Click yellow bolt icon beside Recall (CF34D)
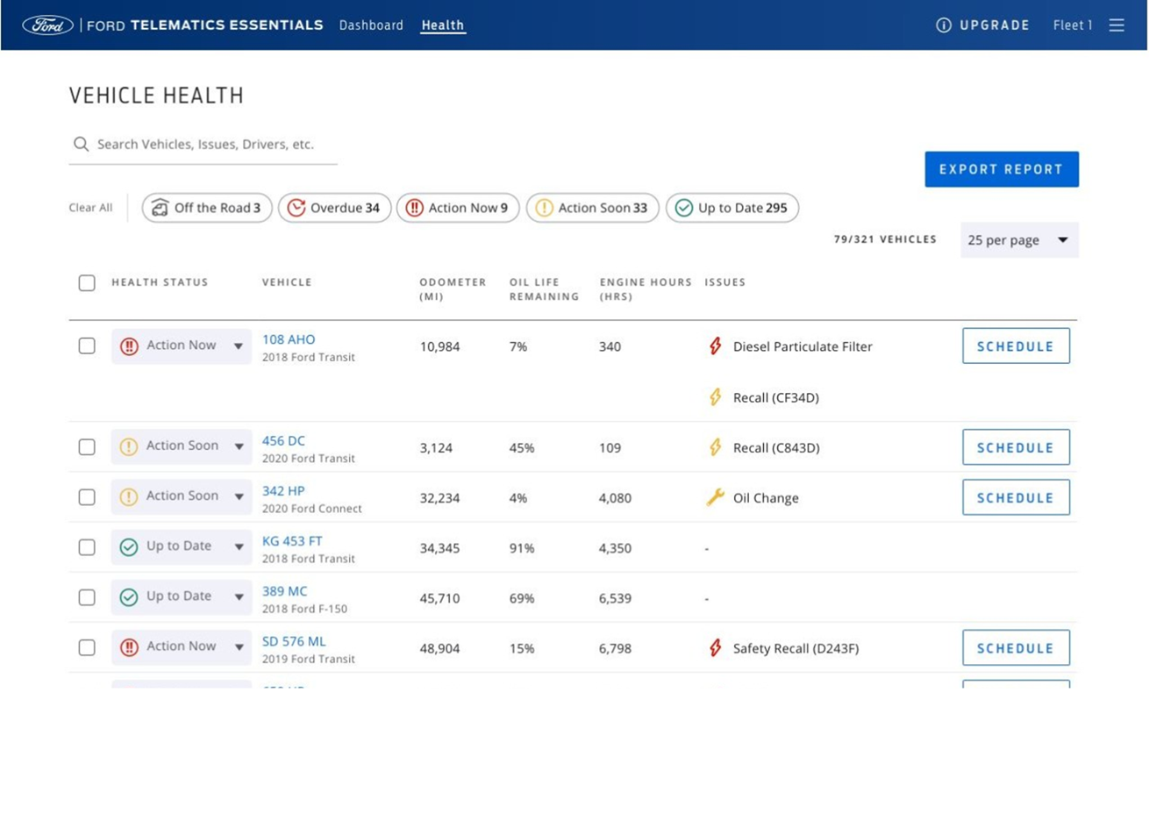Viewport: 1149px width, 835px height. point(716,396)
